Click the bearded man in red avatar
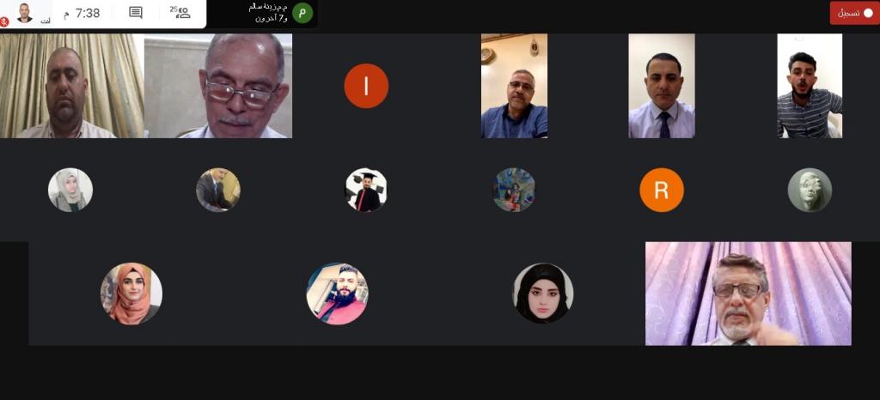Image resolution: width=880 pixels, height=400 pixels. point(337,294)
